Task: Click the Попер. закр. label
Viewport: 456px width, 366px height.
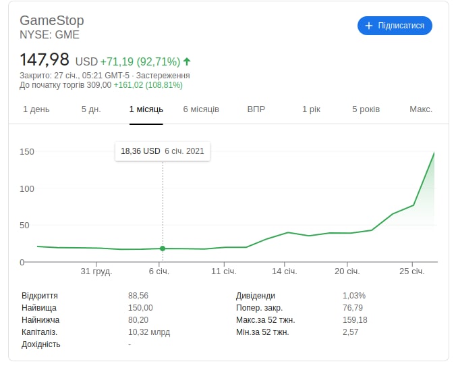Action: [260, 308]
